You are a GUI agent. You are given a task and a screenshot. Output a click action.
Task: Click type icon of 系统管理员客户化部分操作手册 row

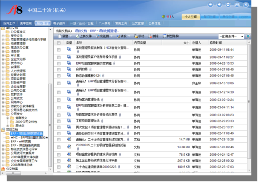pos(69,57)
